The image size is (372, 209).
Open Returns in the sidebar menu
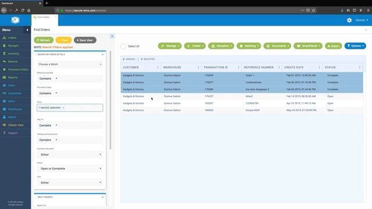tap(13, 62)
